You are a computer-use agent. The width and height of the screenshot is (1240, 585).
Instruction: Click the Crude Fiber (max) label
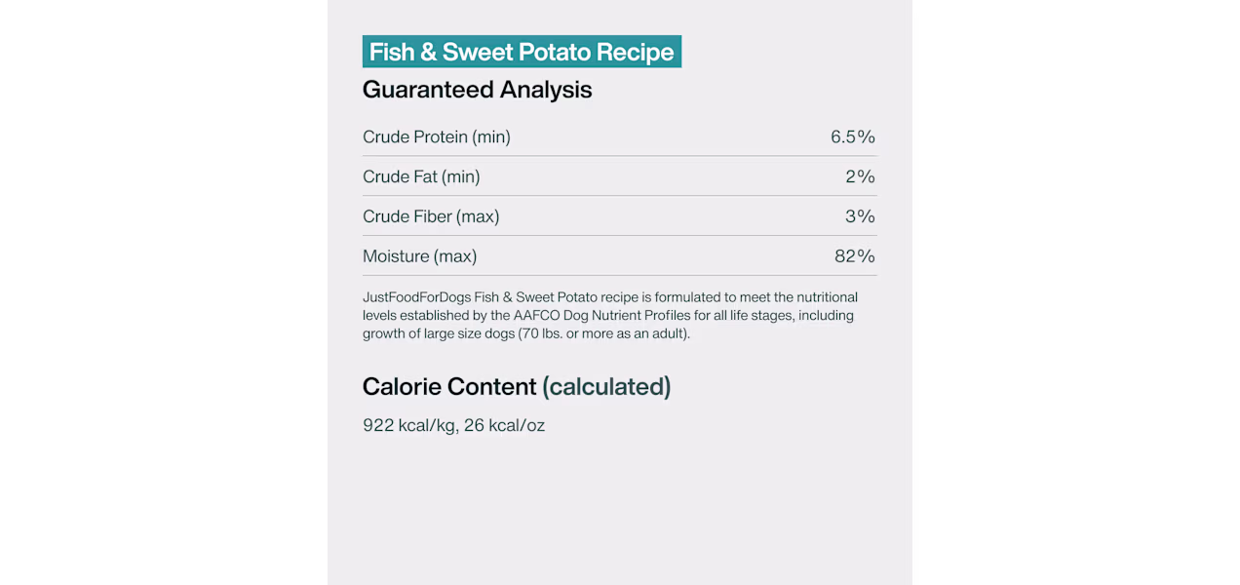[431, 216]
